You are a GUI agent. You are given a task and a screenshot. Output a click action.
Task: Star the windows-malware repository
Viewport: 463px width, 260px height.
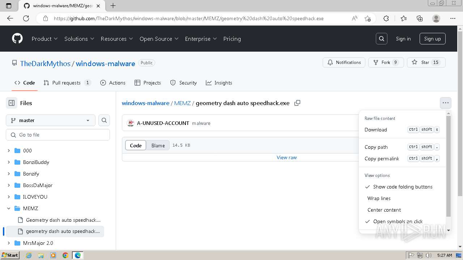[426, 62]
